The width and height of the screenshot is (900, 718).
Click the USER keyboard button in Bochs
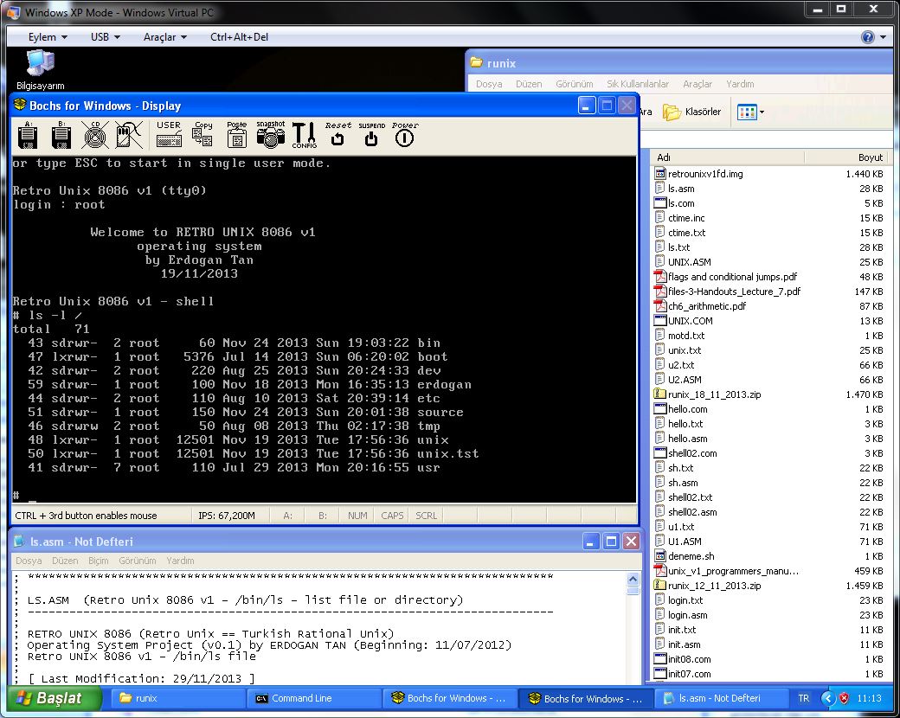(x=169, y=134)
